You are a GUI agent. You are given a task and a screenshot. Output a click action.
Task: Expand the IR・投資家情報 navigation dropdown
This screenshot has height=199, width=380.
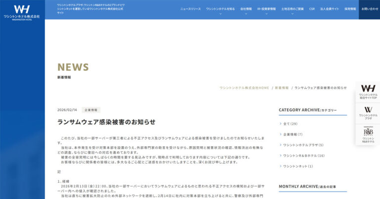coord(266,14)
